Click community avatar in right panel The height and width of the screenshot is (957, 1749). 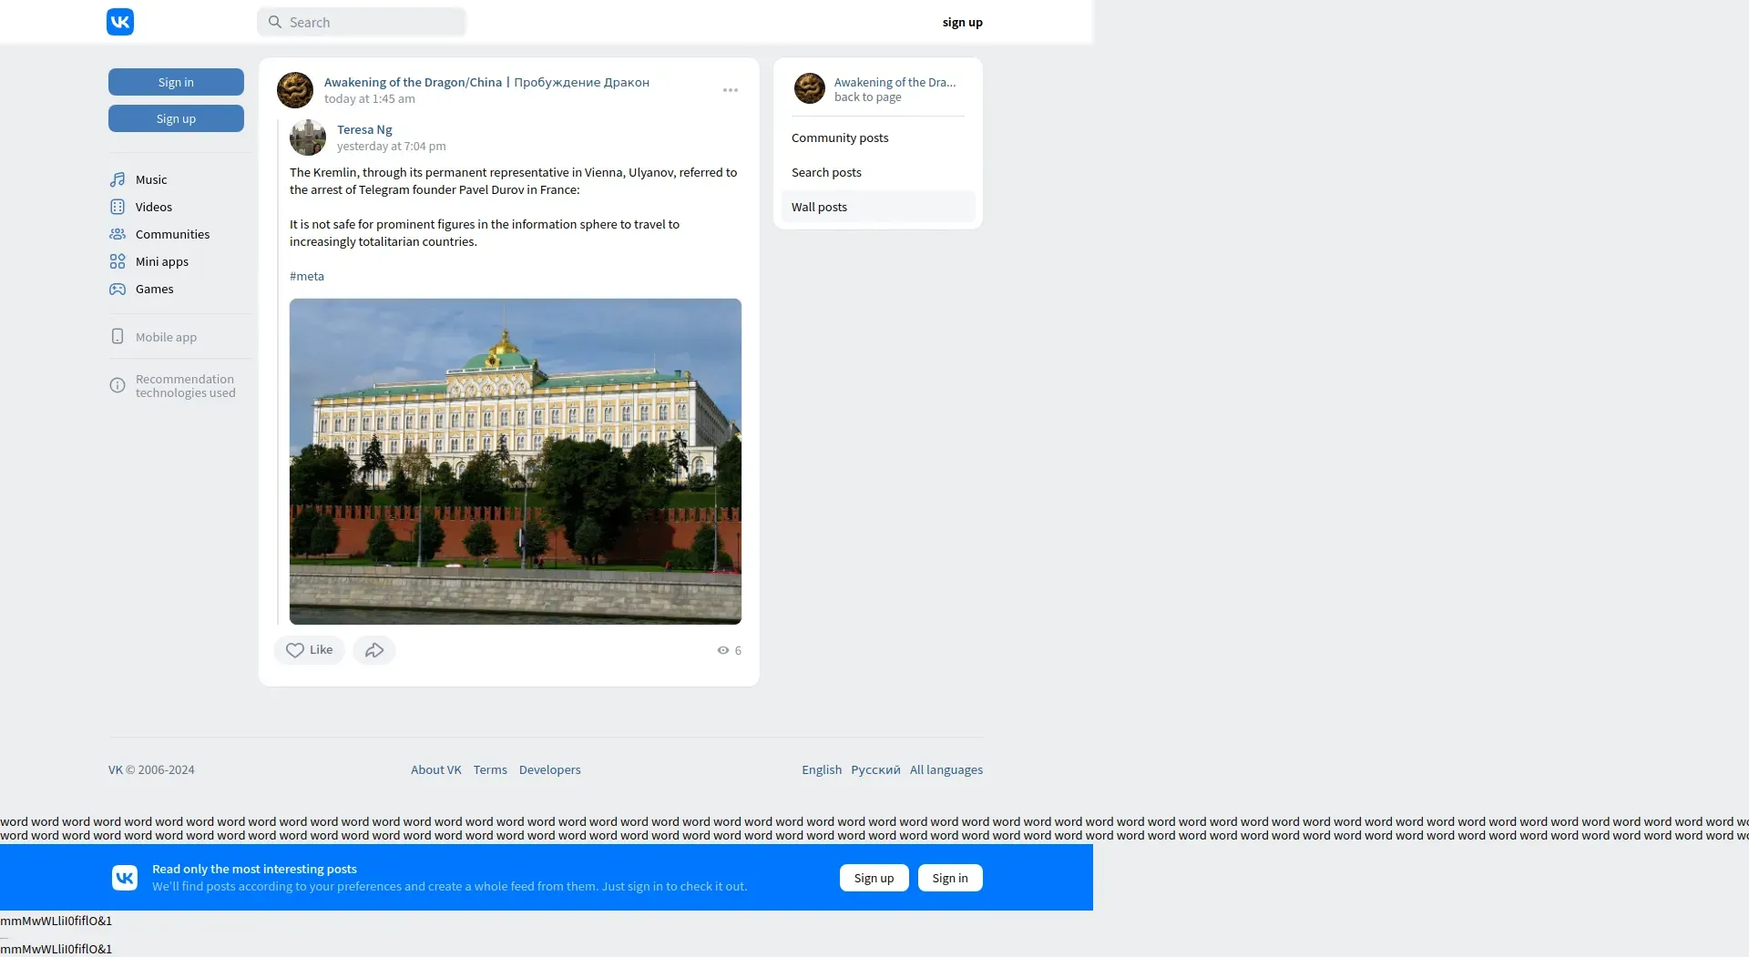[810, 88]
